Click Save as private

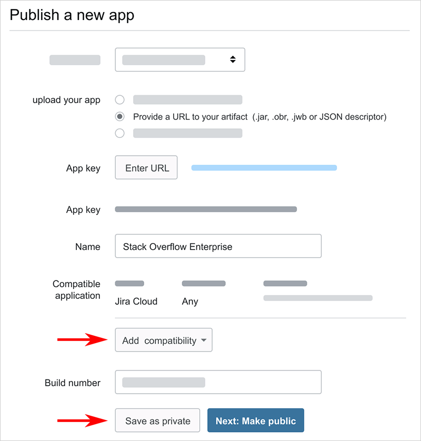click(157, 420)
